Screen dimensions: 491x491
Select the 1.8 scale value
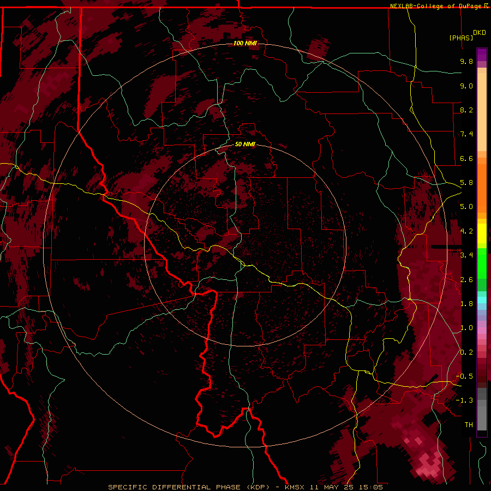(466, 304)
